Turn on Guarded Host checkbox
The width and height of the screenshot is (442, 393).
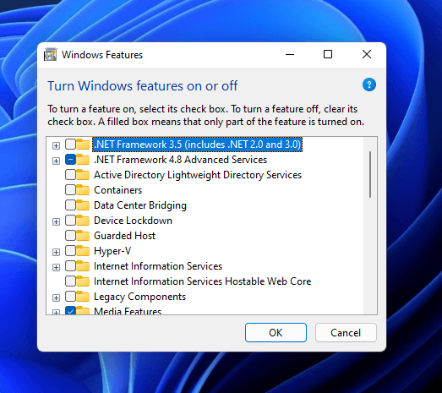70,236
